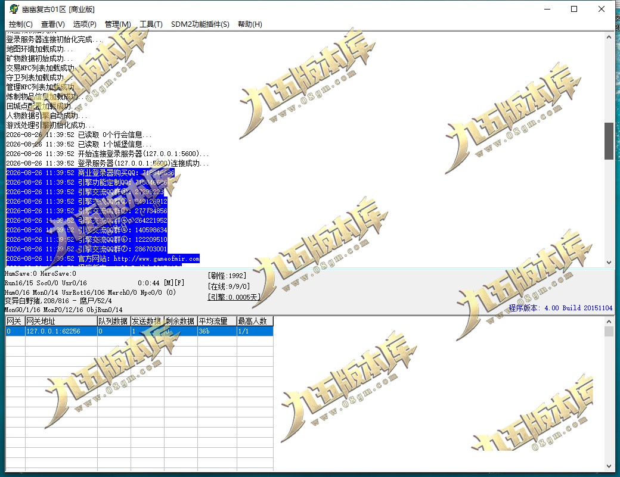The image size is (620, 477).
Task: Open the 工具(T) menu
Action: click(151, 24)
